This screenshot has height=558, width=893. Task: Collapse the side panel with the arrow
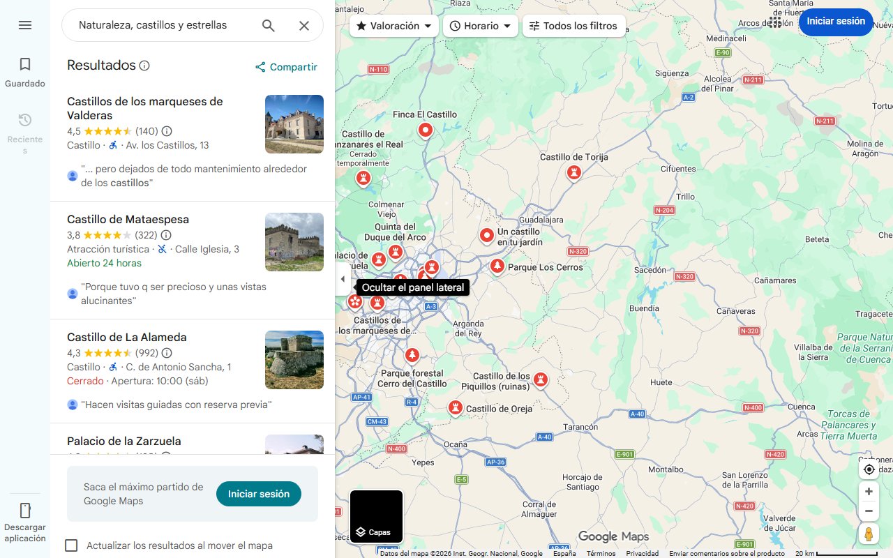[x=343, y=278]
